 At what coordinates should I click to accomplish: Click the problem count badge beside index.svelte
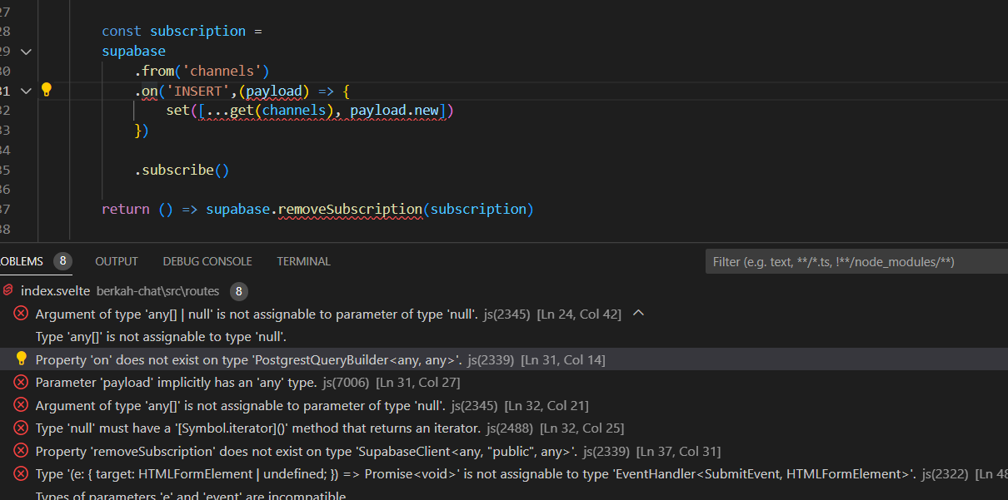239,291
